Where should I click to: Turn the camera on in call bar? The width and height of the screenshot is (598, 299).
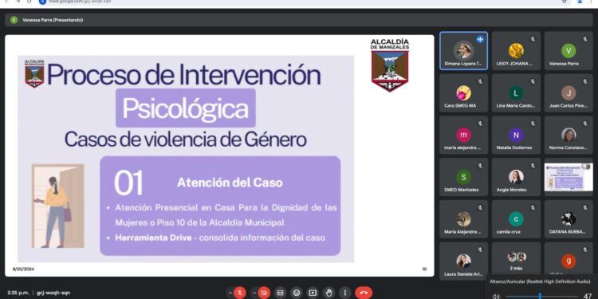coord(264,293)
